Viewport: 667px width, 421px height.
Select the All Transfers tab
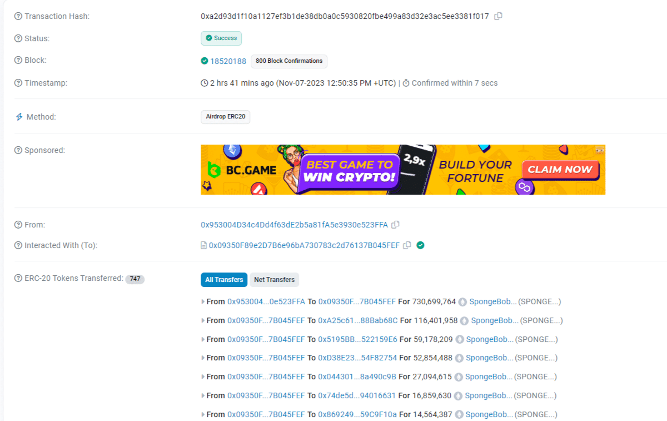click(224, 280)
